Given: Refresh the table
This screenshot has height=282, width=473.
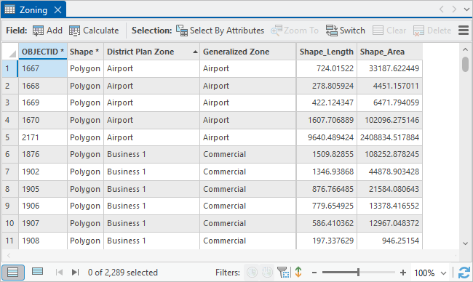Looking at the screenshot, I should 464,273.
